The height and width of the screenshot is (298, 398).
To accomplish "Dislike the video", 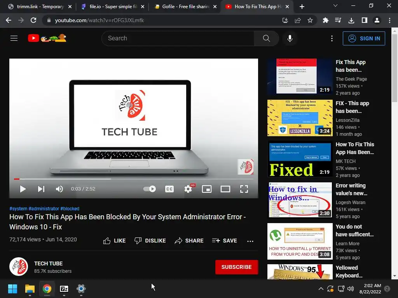I will click(x=150, y=241).
